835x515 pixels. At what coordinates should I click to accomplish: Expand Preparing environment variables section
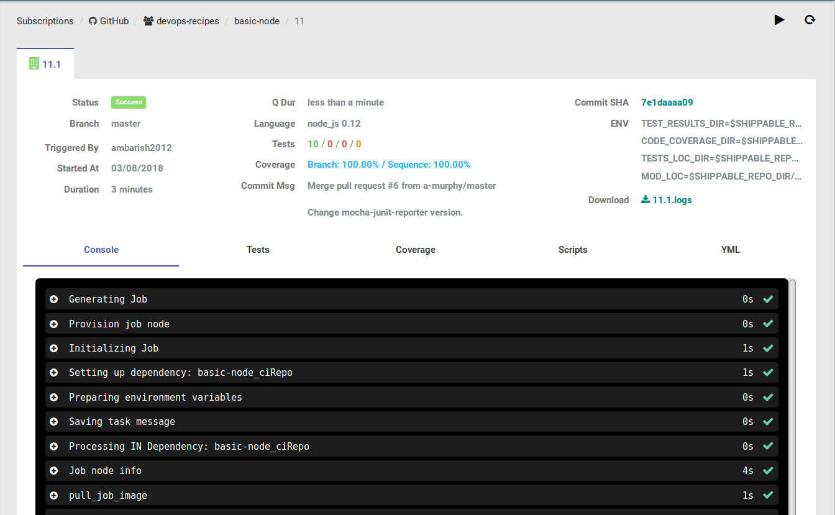pos(54,398)
